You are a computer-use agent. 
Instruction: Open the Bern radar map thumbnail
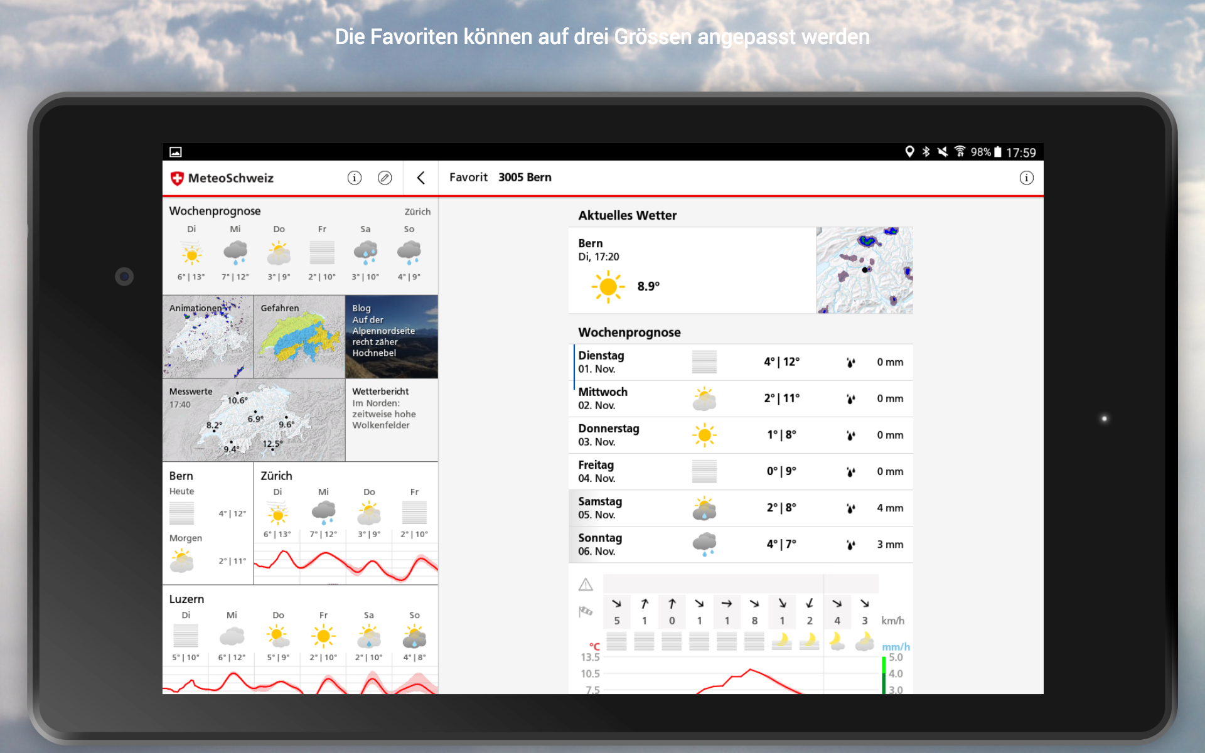coord(864,270)
